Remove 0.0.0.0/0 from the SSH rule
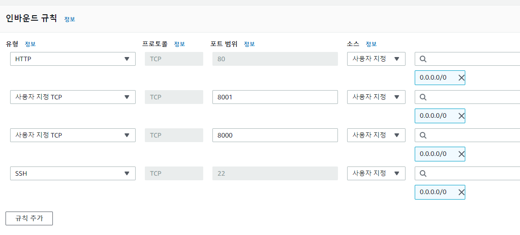Viewport: 520px width, 235px height. (461, 192)
